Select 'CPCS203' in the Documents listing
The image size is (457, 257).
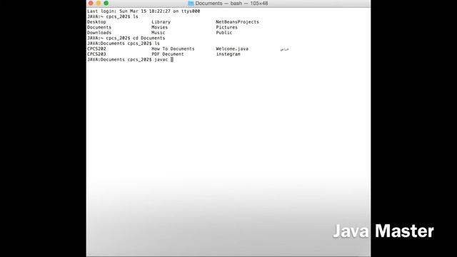[x=96, y=54]
